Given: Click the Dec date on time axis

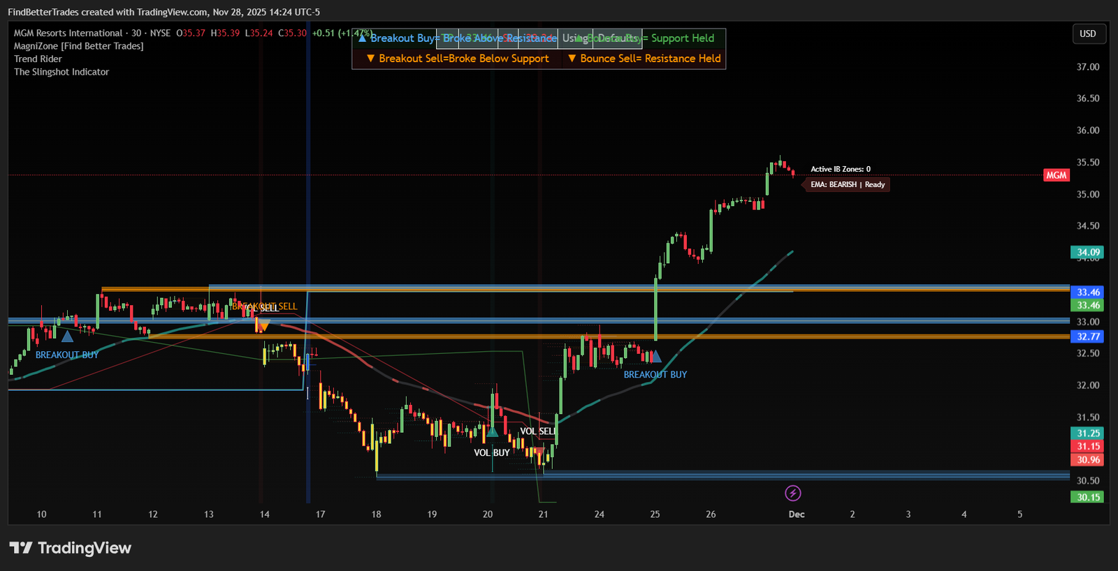Looking at the screenshot, I should (x=796, y=514).
